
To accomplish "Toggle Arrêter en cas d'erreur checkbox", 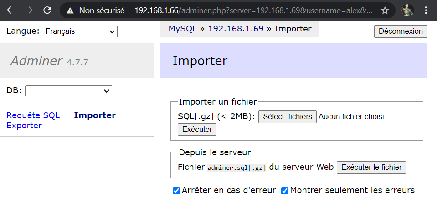I will tap(176, 191).
